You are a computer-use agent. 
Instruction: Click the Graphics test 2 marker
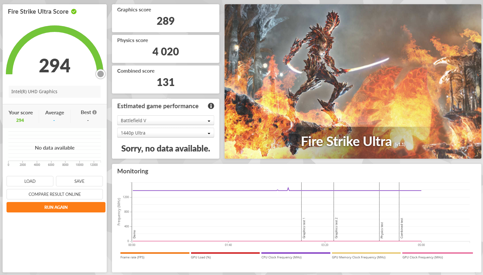tap(336, 228)
